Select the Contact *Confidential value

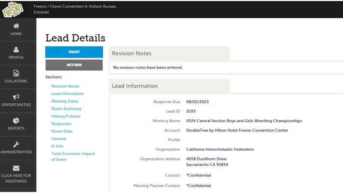click(198, 175)
